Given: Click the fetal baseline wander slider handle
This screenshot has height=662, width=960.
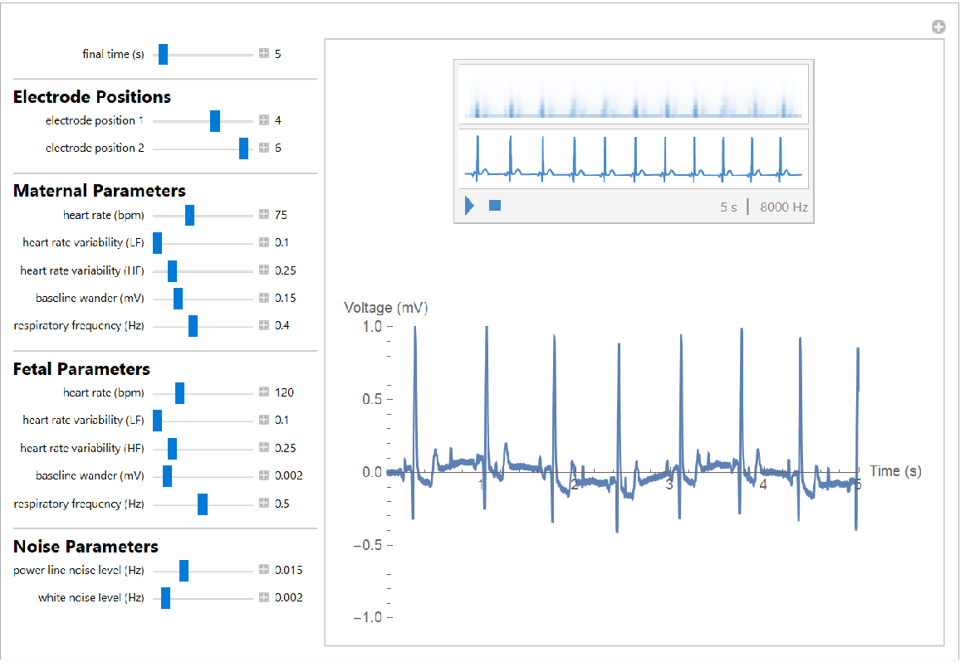Looking at the screenshot, I should [167, 476].
